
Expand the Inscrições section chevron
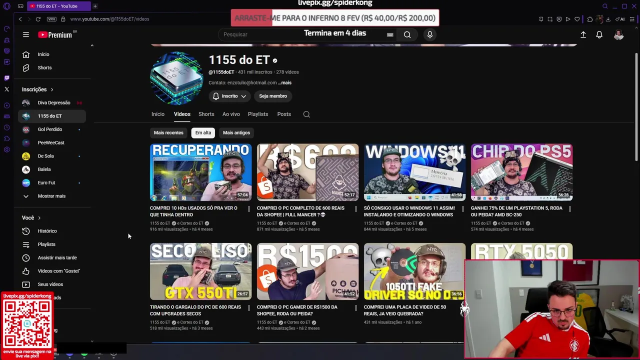[x=51, y=89]
